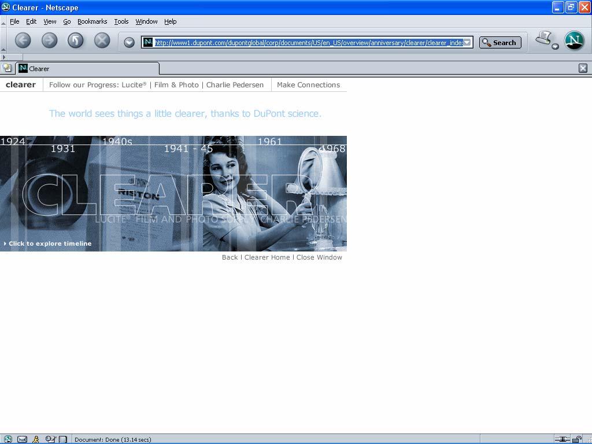
Task: Select the 1924 timeline marker
Action: (13, 141)
